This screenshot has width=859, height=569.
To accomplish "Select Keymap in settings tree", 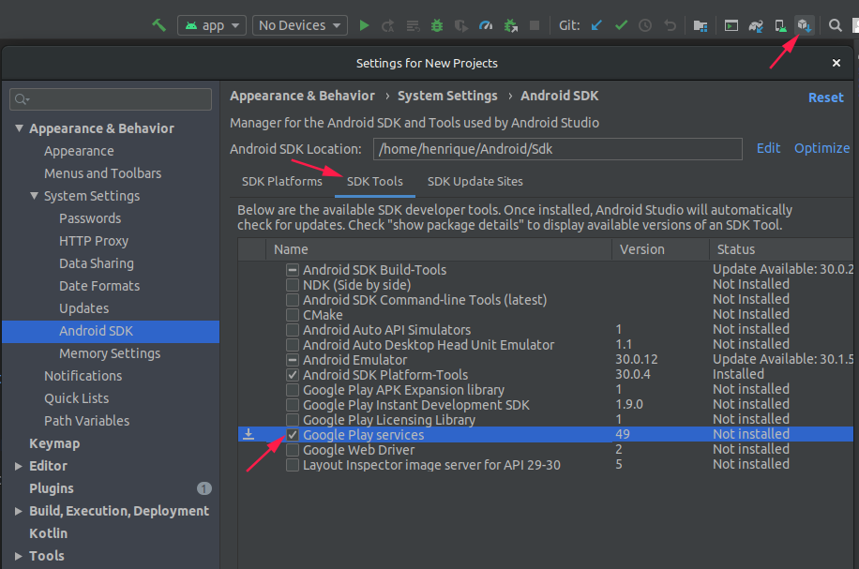I will [x=54, y=443].
